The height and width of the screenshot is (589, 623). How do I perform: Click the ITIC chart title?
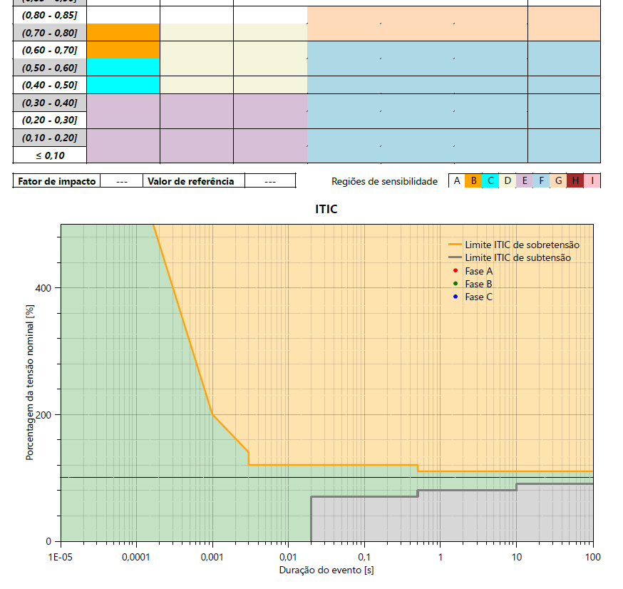326,209
